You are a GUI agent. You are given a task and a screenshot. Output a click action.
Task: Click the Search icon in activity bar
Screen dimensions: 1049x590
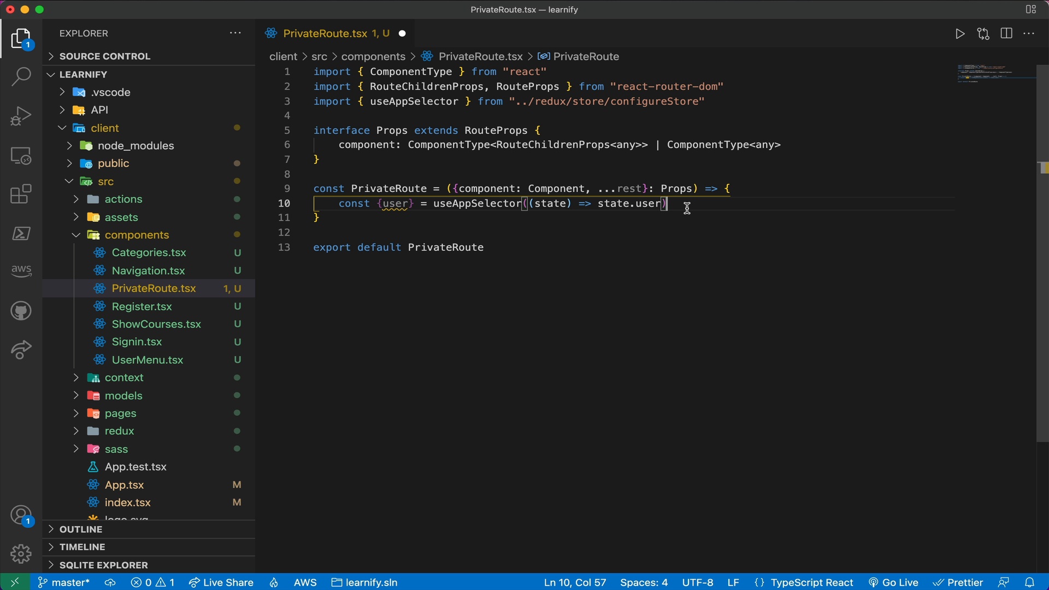click(x=20, y=78)
